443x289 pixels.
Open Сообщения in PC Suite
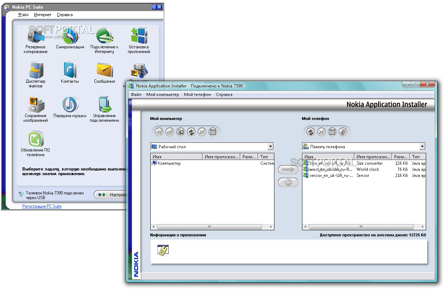coord(104,72)
